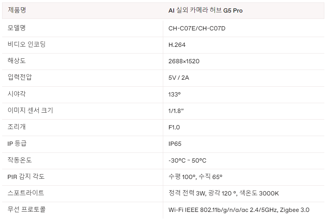Image resolution: width=325 pixels, height=221 pixels.
Task: Click the 이미지 센서 크기 label
Action: click(x=30, y=110)
